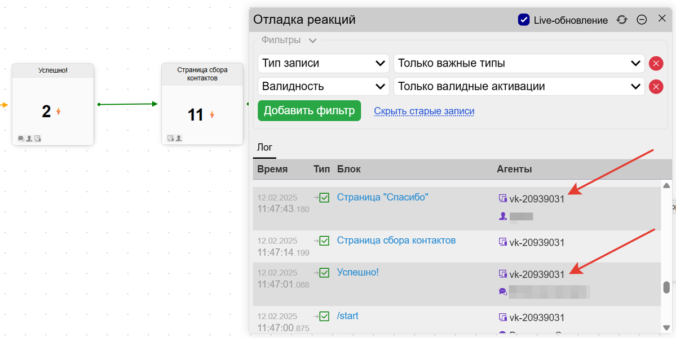Collapse the Фильтры section
Screen dimensions: 676x338
314,40
